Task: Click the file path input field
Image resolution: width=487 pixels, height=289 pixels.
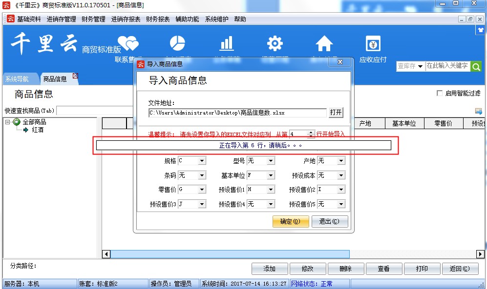Action: pos(237,113)
